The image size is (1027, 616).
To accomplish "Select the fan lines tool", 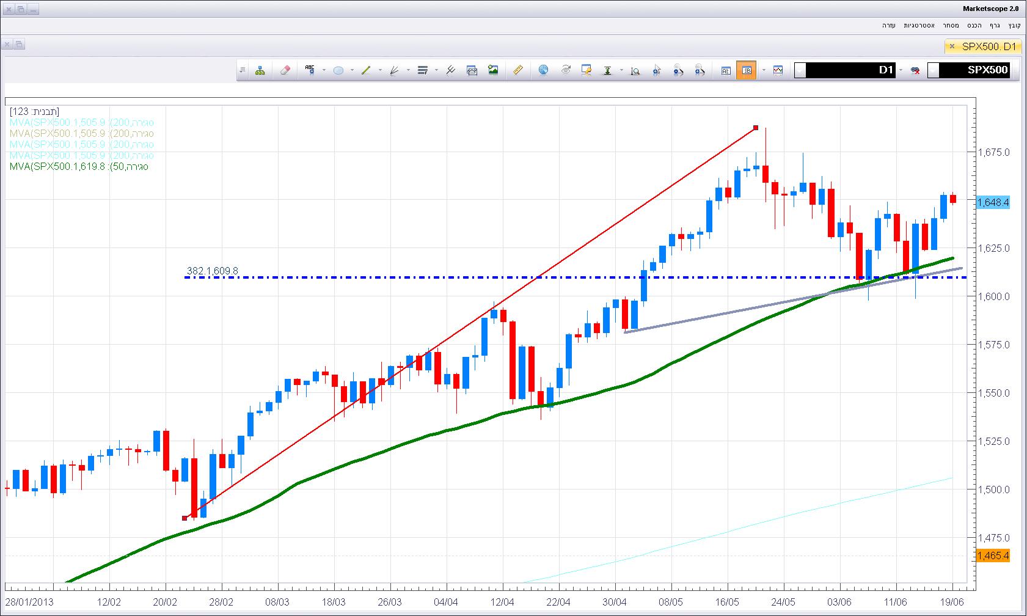I will 394,70.
